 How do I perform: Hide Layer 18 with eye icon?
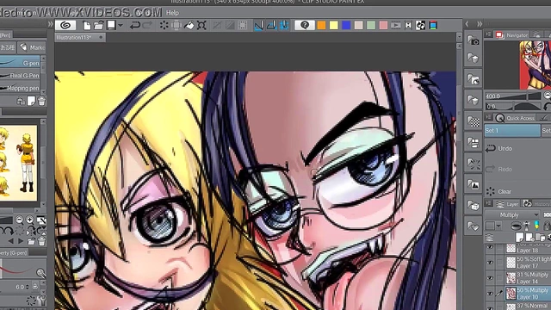[490, 248]
